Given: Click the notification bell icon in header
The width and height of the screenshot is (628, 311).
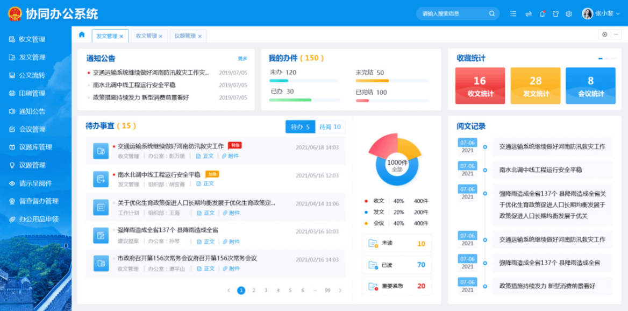Looking at the screenshot, I should pyautogui.click(x=542, y=14).
